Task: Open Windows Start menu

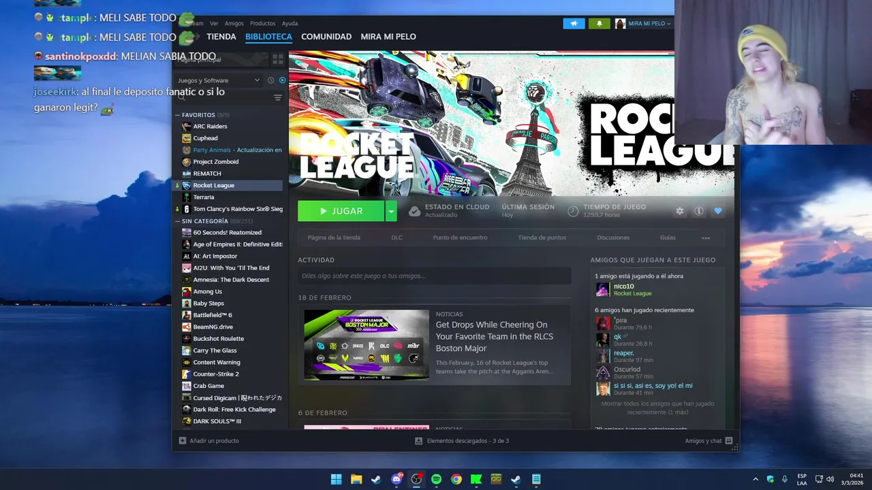Action: pyautogui.click(x=336, y=479)
